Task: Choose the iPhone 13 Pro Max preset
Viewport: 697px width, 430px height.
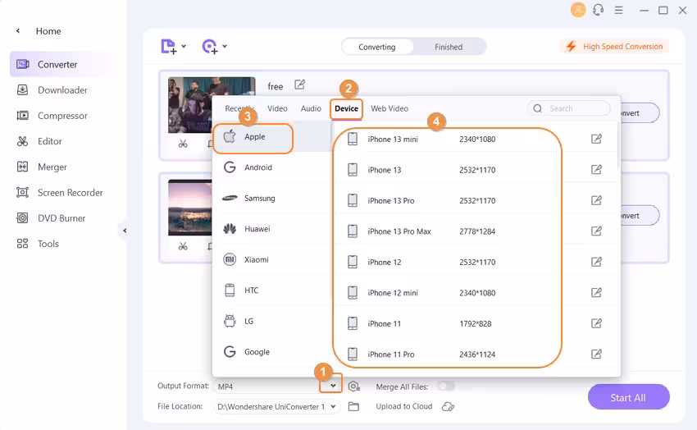Action: [x=475, y=231]
